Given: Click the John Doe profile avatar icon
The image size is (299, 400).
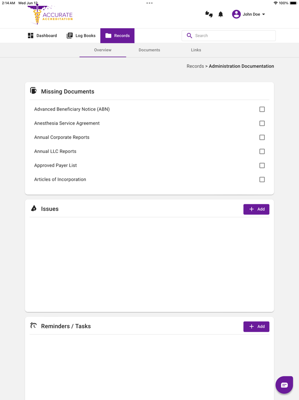Looking at the screenshot, I should tap(236, 14).
